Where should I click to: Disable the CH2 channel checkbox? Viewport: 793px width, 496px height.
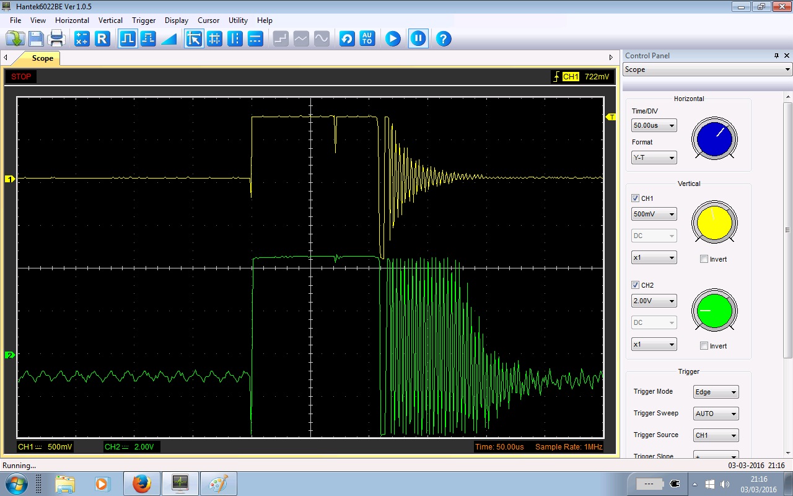pos(635,285)
